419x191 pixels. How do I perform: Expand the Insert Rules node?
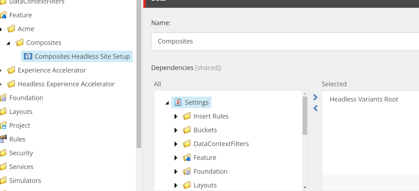tap(176, 116)
